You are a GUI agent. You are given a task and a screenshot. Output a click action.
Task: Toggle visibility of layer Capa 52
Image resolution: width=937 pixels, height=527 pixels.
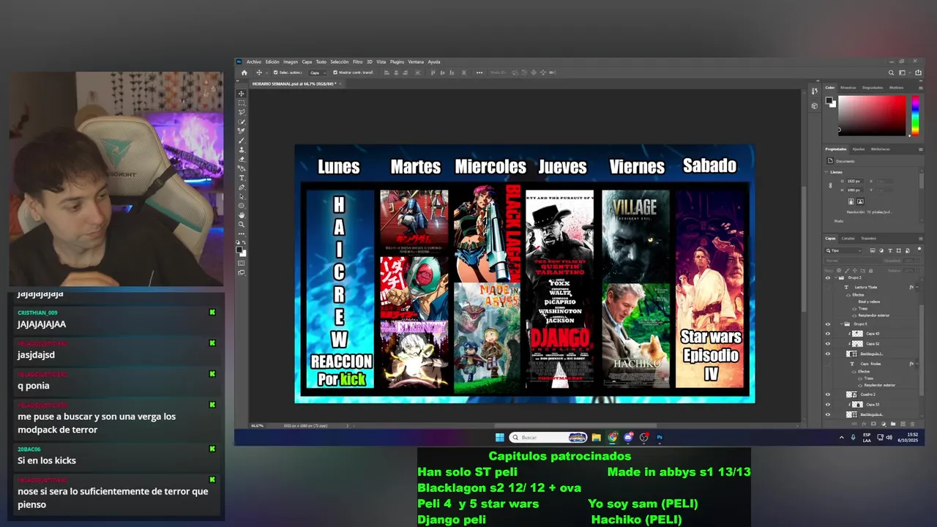coord(828,343)
